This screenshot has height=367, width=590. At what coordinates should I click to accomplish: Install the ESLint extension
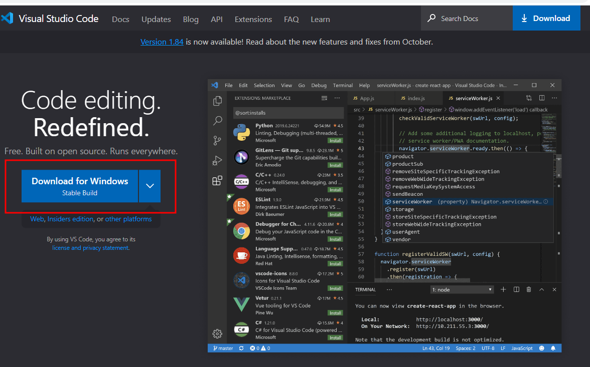[335, 214]
